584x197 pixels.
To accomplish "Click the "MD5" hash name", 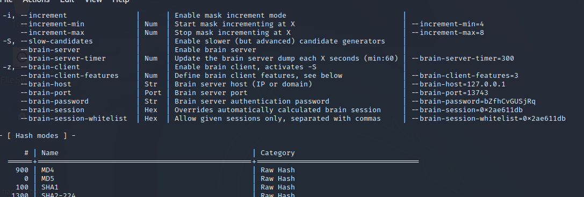I will click(x=48, y=178).
